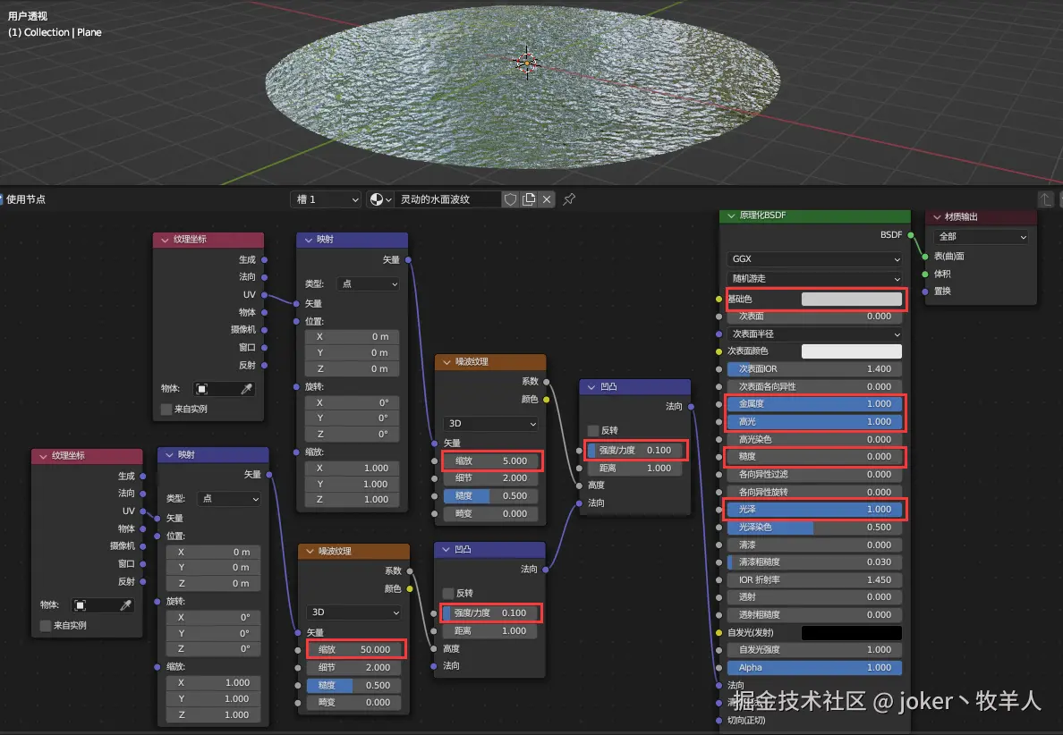Enable 来自实例 on the upper 纹理坐标 node

click(166, 408)
